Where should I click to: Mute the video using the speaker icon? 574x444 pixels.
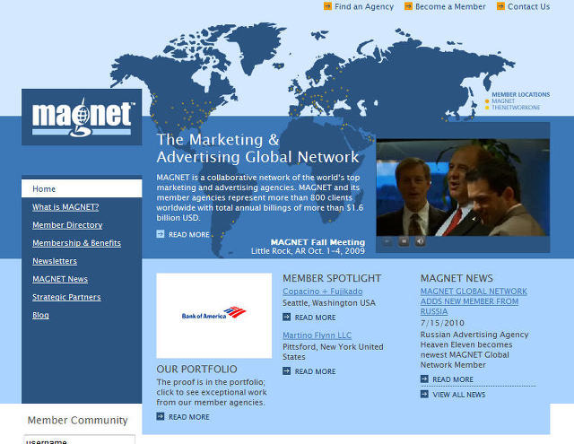421,241
